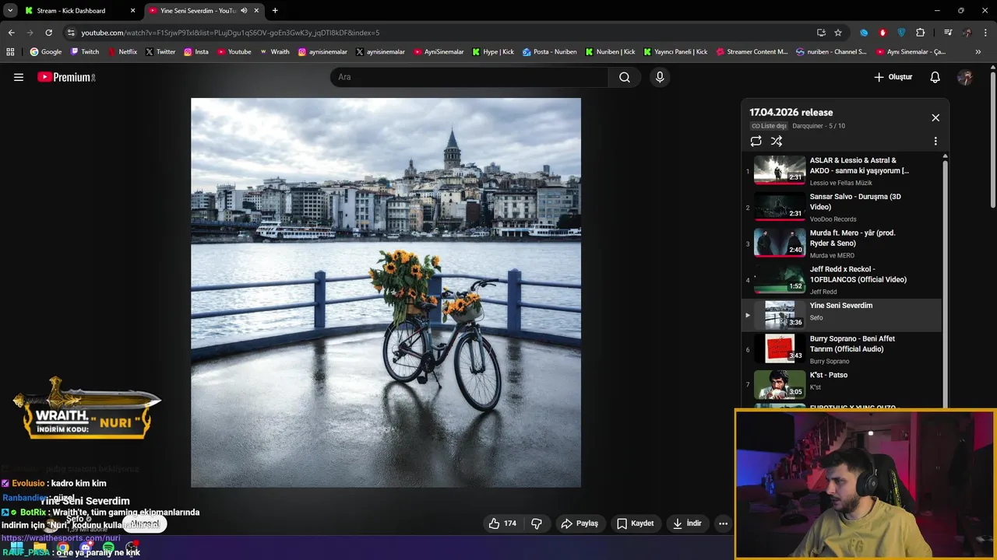This screenshot has width=997, height=560.
Task: Open the Chrome profile avatar
Action: point(967,33)
